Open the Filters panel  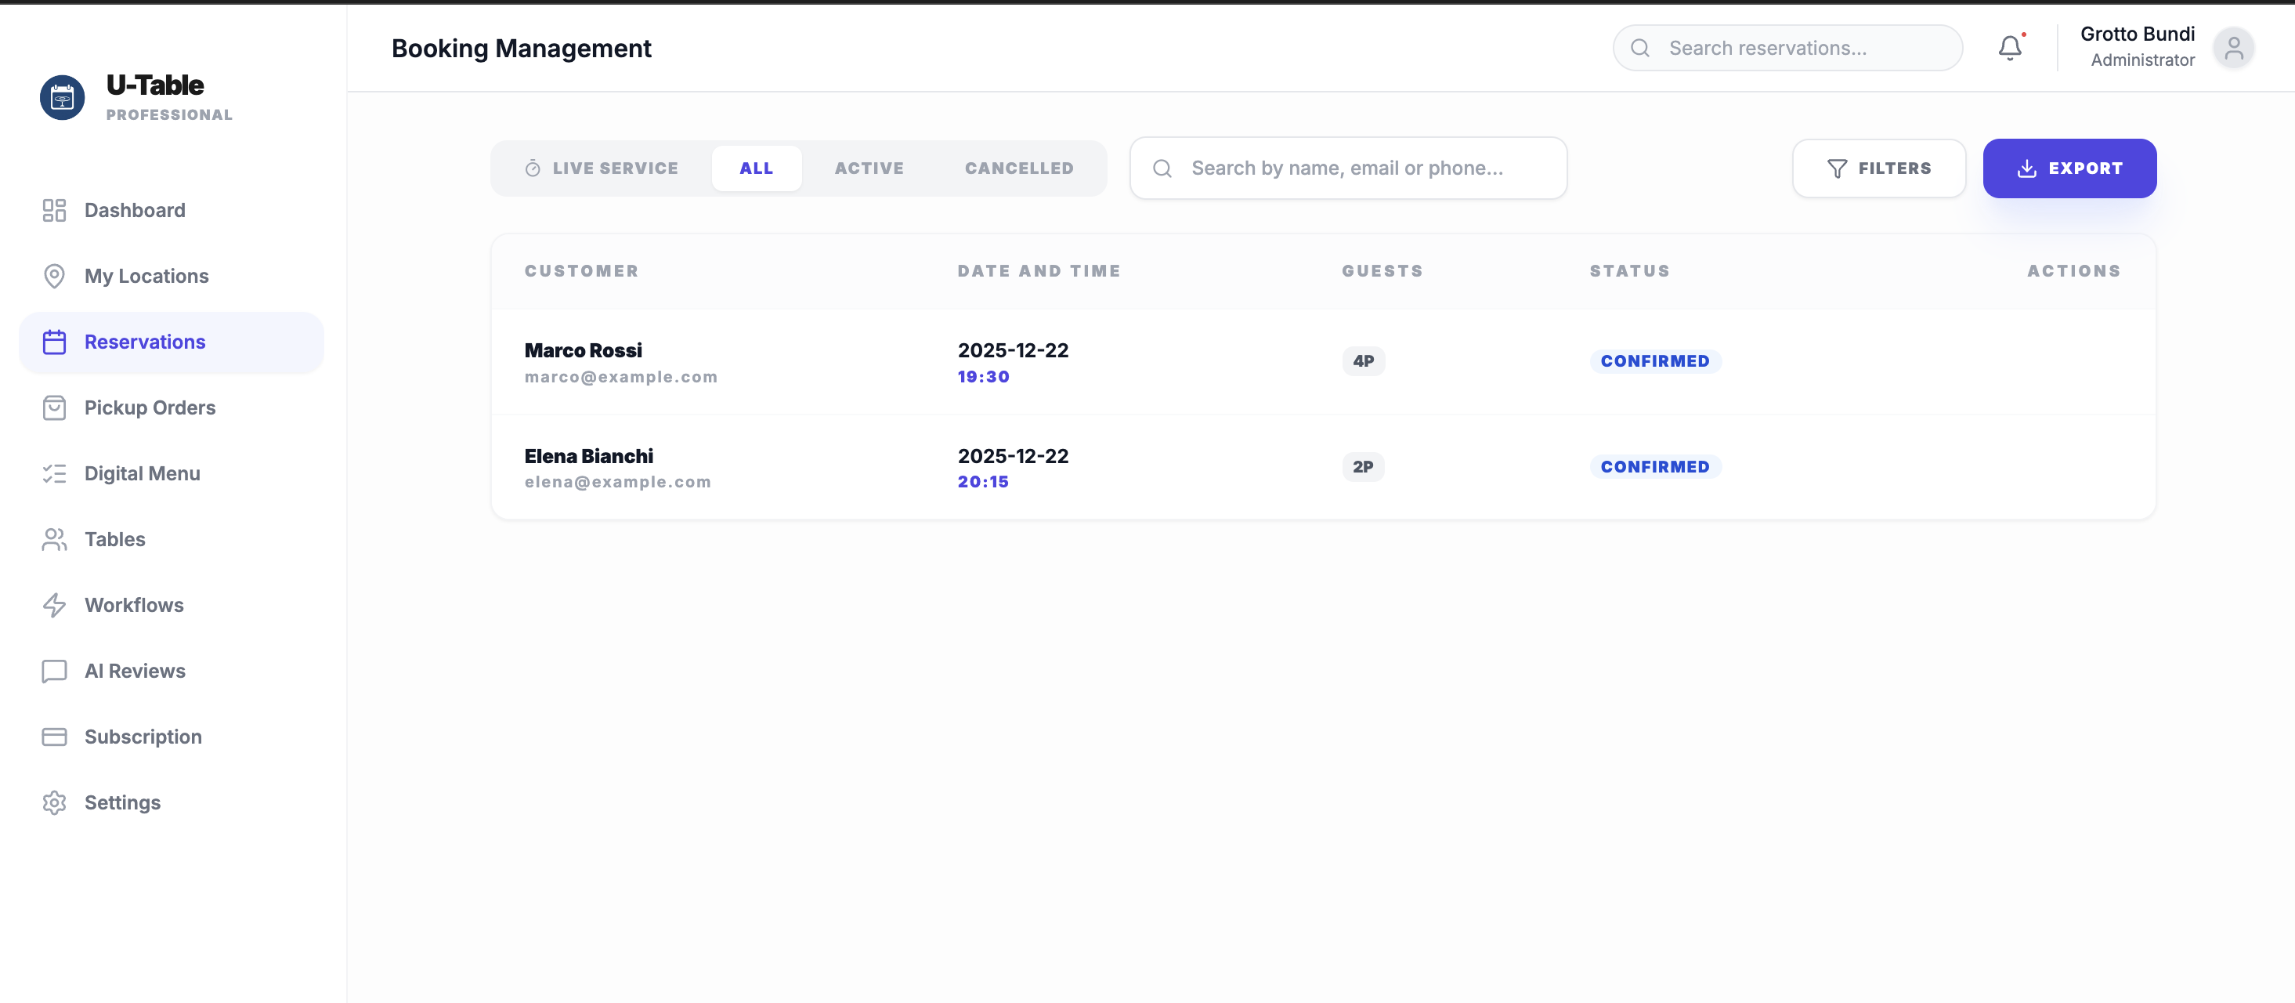(1878, 168)
